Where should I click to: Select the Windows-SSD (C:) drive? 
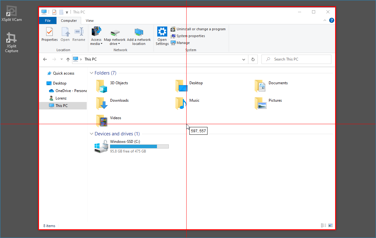(x=132, y=146)
